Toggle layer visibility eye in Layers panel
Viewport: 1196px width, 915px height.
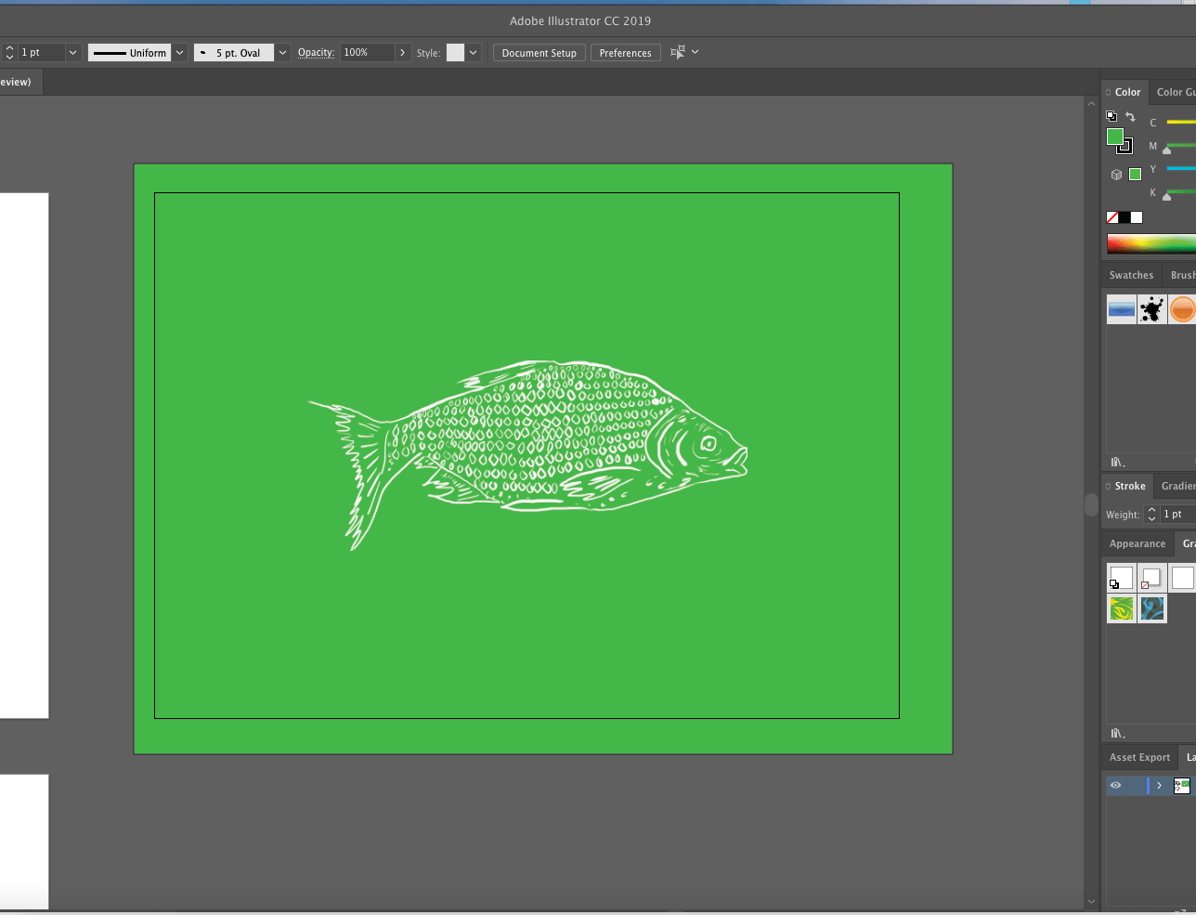[1116, 785]
